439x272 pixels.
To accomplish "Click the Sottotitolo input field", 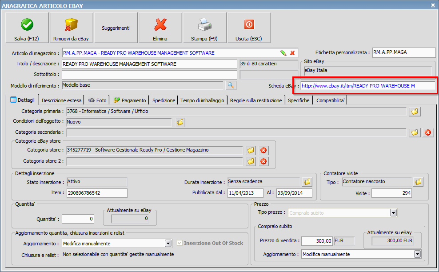I will [x=149, y=75].
